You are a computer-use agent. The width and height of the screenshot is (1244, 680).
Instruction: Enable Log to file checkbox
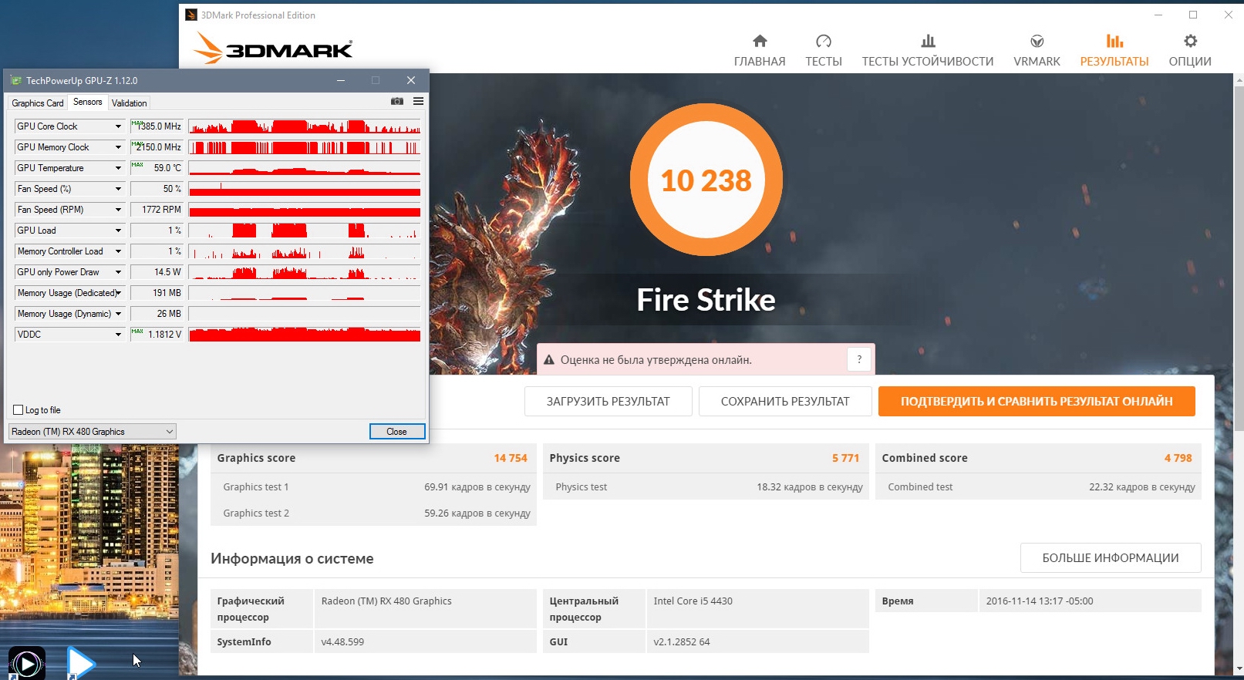click(x=19, y=410)
